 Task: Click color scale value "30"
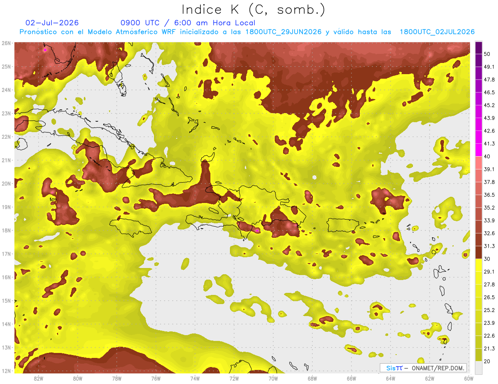(487, 259)
